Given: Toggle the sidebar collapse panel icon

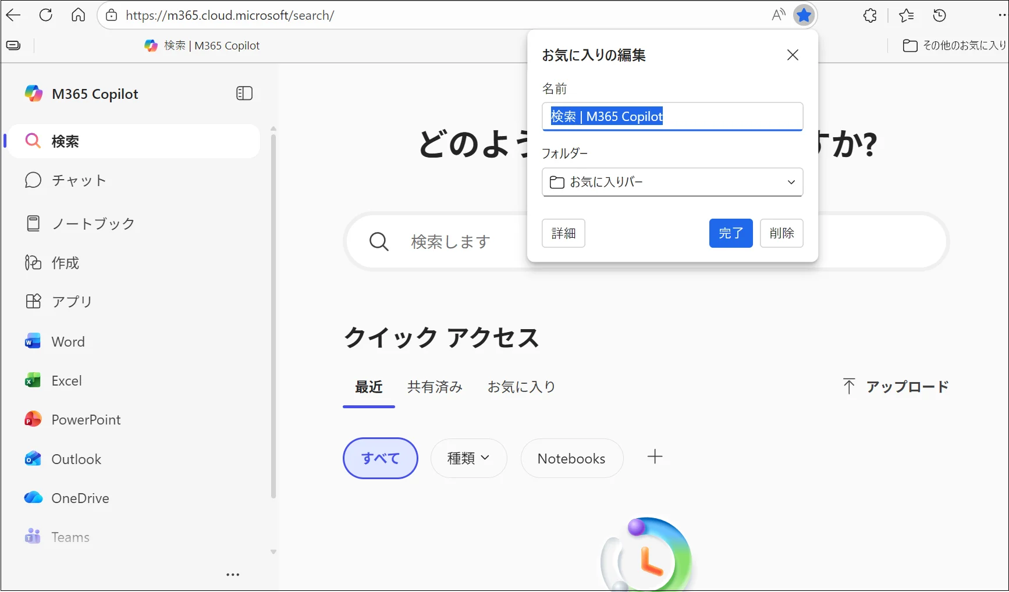Looking at the screenshot, I should [244, 94].
